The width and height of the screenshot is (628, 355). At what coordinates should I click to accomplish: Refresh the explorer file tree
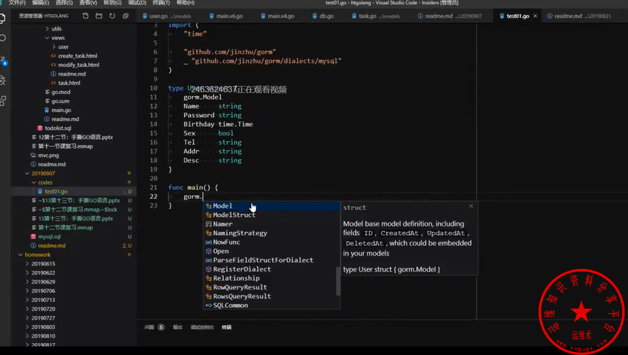coord(112,15)
